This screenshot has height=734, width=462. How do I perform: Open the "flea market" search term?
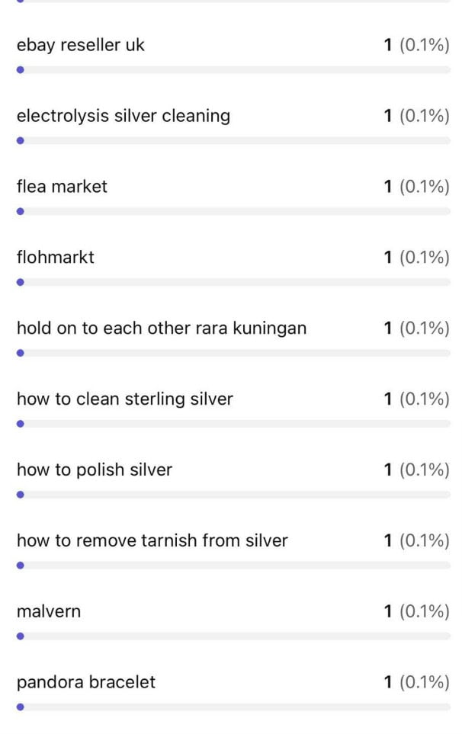click(x=62, y=187)
